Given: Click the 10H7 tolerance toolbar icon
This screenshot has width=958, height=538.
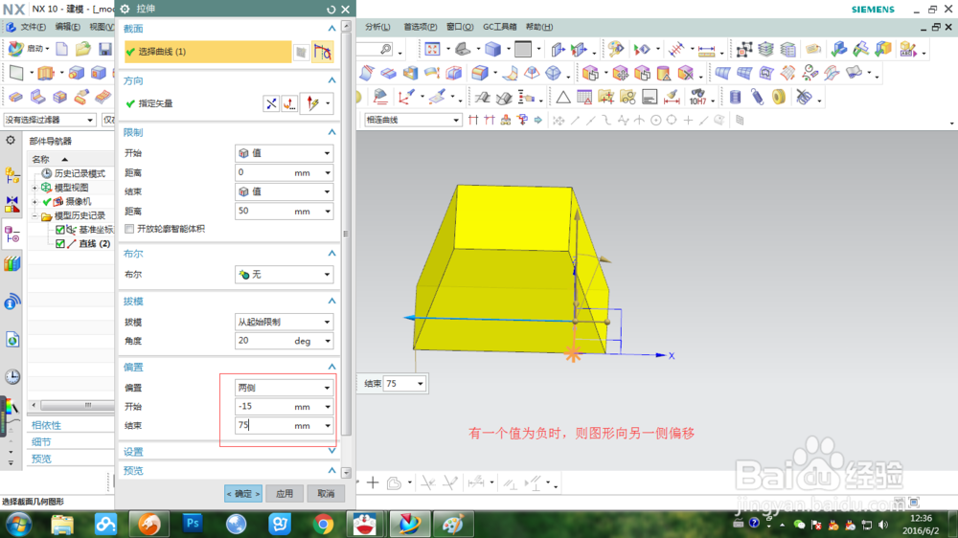Looking at the screenshot, I should click(697, 97).
